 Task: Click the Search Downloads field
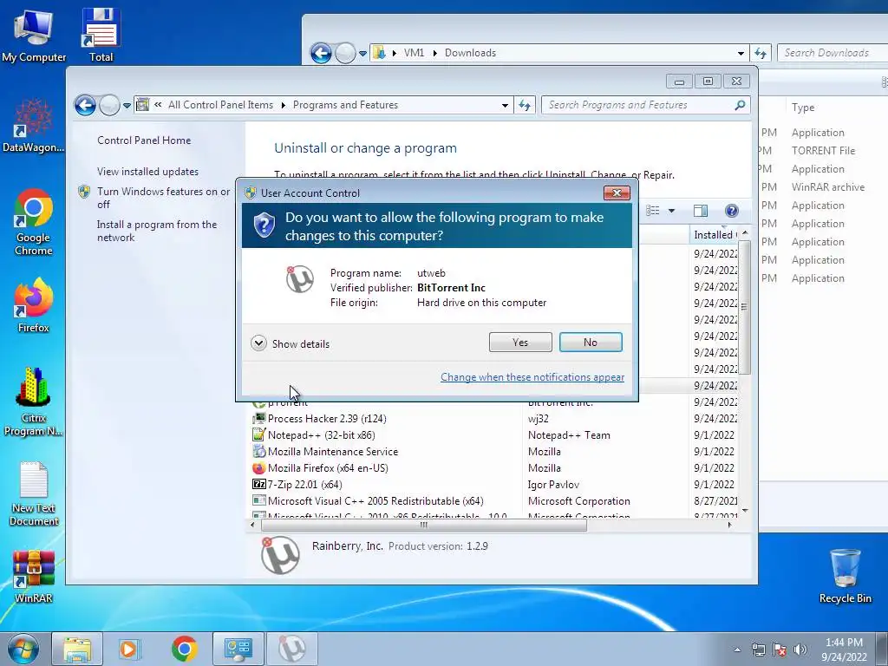pos(832,53)
